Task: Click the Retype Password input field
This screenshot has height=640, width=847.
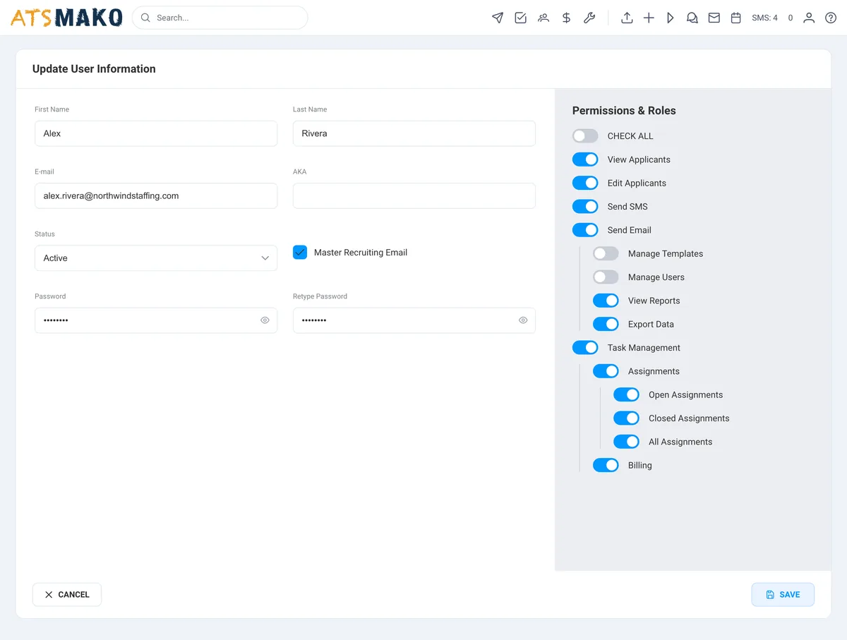Action: 414,320
